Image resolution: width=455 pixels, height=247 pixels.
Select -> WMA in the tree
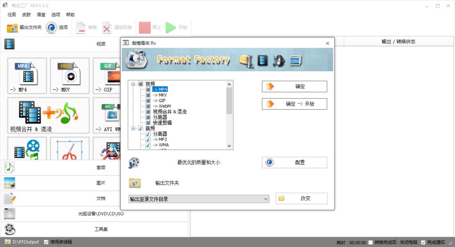point(161,145)
